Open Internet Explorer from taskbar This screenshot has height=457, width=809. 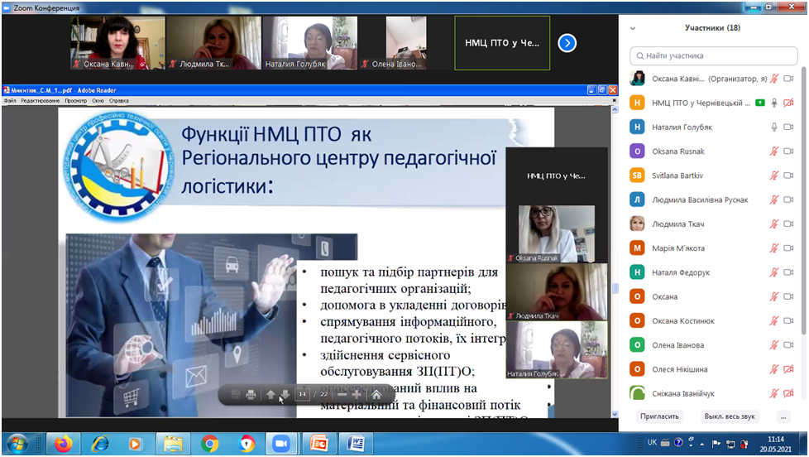click(99, 444)
